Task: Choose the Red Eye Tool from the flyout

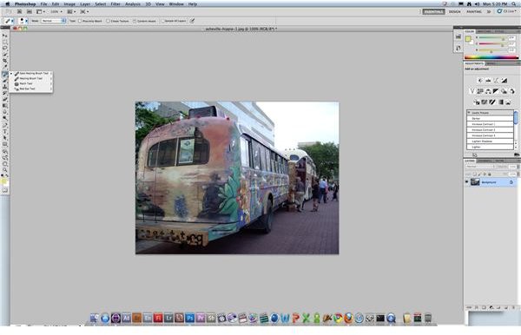Action: point(27,89)
